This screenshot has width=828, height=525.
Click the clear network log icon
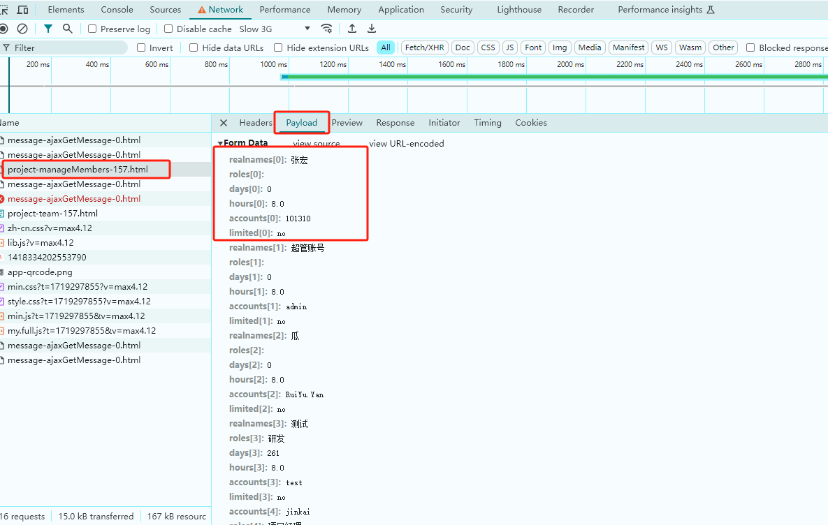tap(22, 29)
